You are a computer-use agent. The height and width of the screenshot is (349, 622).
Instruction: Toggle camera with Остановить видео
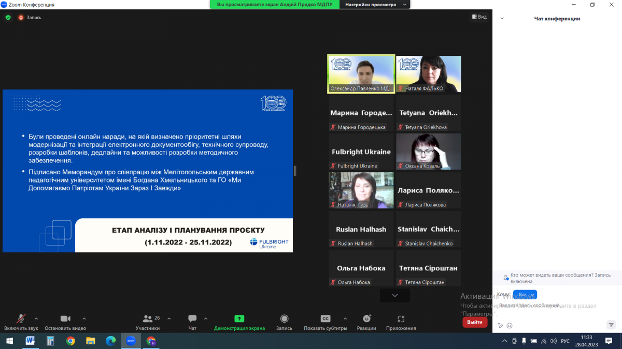tap(65, 319)
